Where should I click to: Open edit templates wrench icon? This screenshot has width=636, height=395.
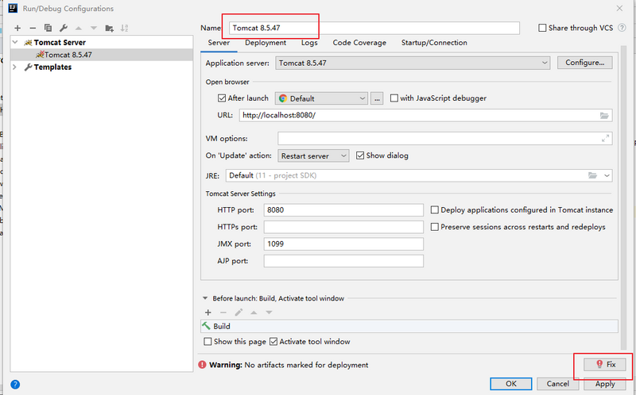[x=63, y=28]
